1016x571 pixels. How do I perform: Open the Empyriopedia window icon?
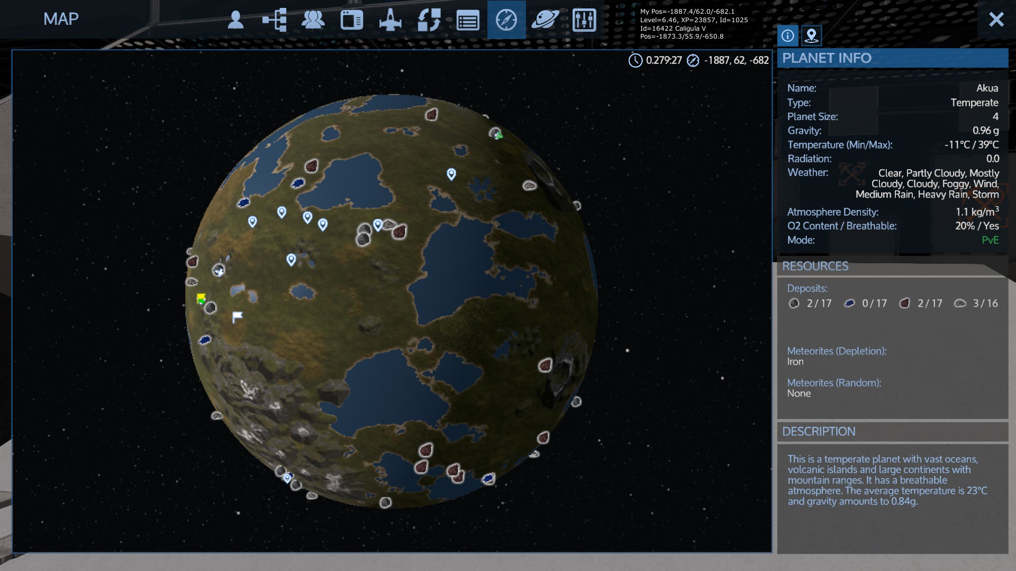pyautogui.click(x=351, y=20)
